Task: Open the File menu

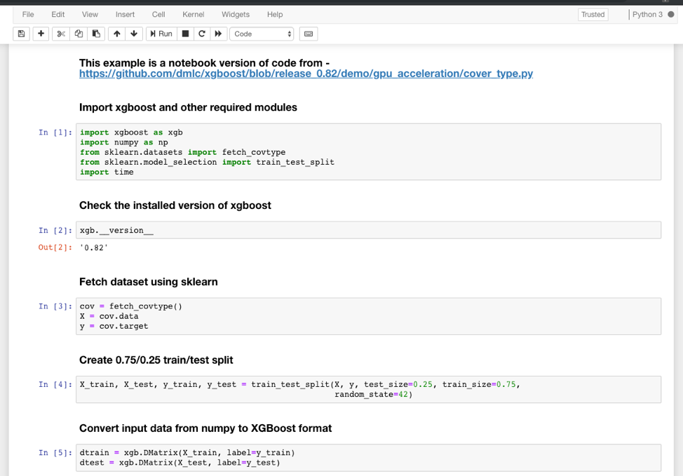Action: point(27,14)
